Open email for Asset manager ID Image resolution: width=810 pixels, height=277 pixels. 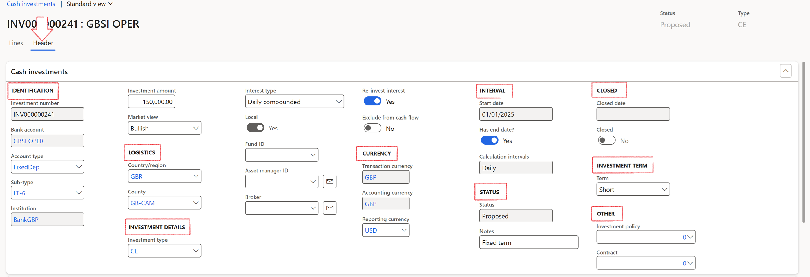[x=329, y=181]
